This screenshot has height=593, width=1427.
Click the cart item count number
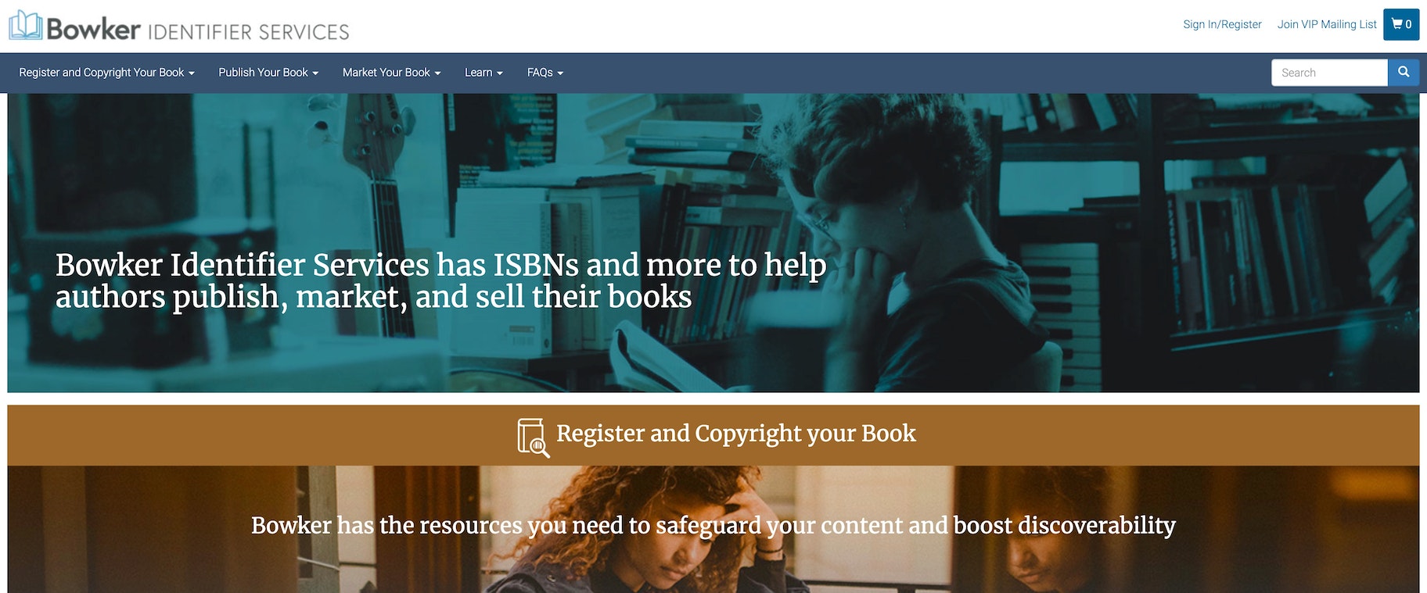1409,24
